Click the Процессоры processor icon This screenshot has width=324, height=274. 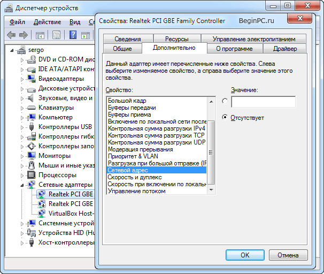(32, 175)
